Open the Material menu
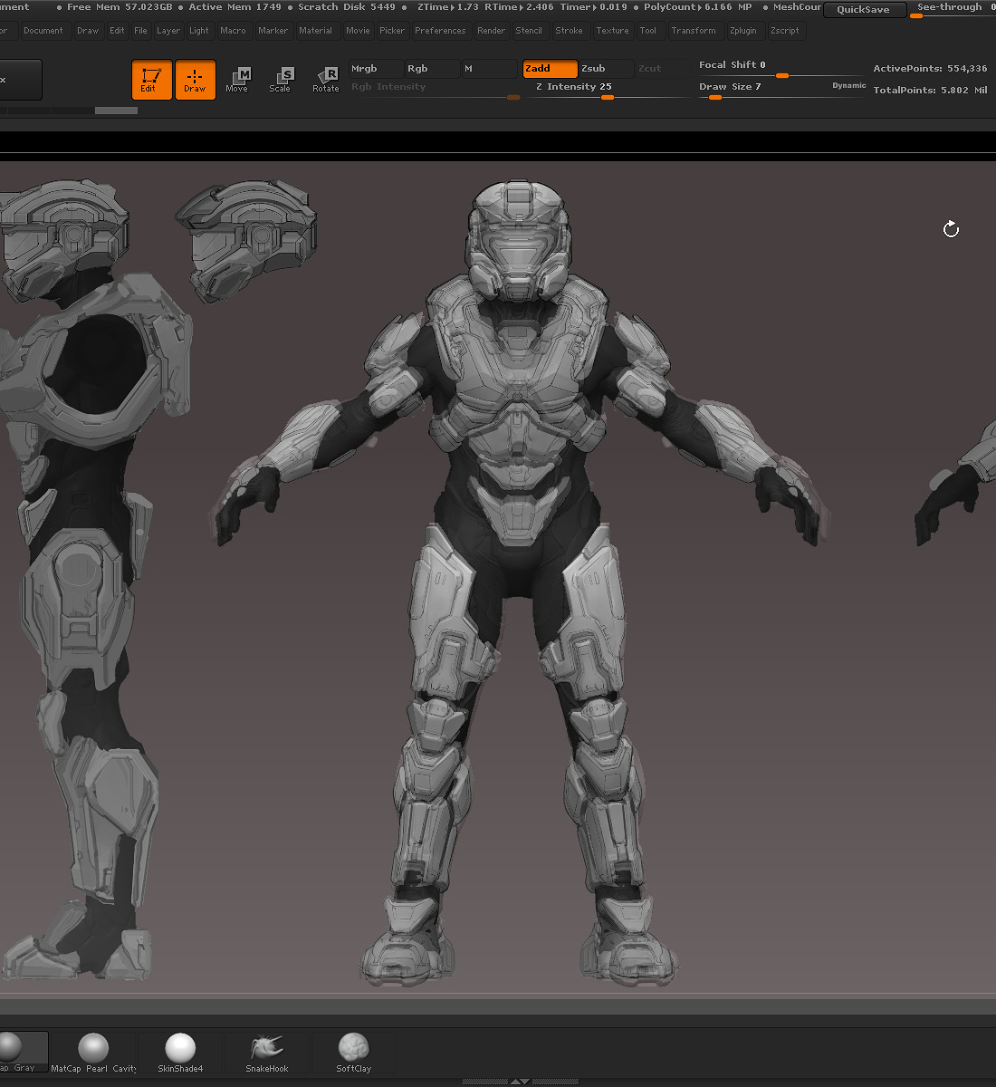Screen dimensions: 996x1087 pyautogui.click(x=316, y=31)
